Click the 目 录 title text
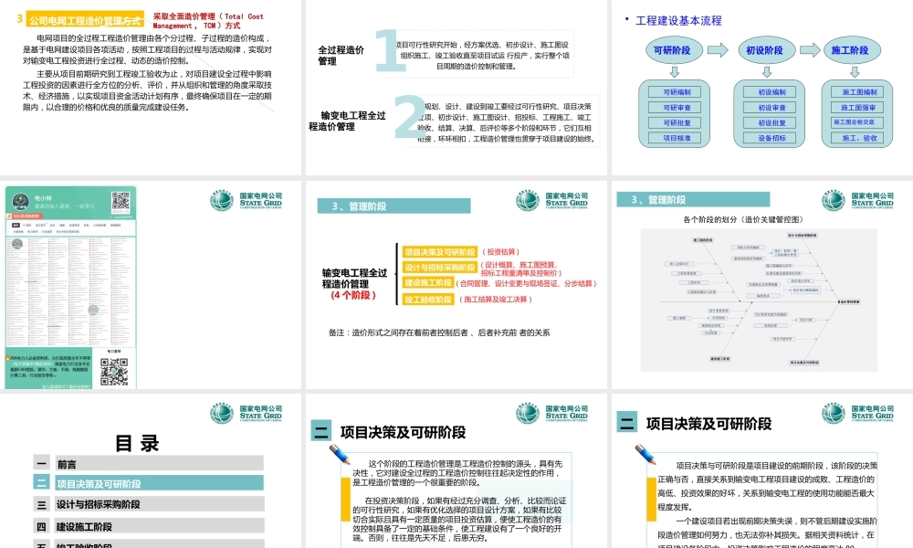Image resolution: width=913 pixels, height=548 pixels. [x=137, y=441]
